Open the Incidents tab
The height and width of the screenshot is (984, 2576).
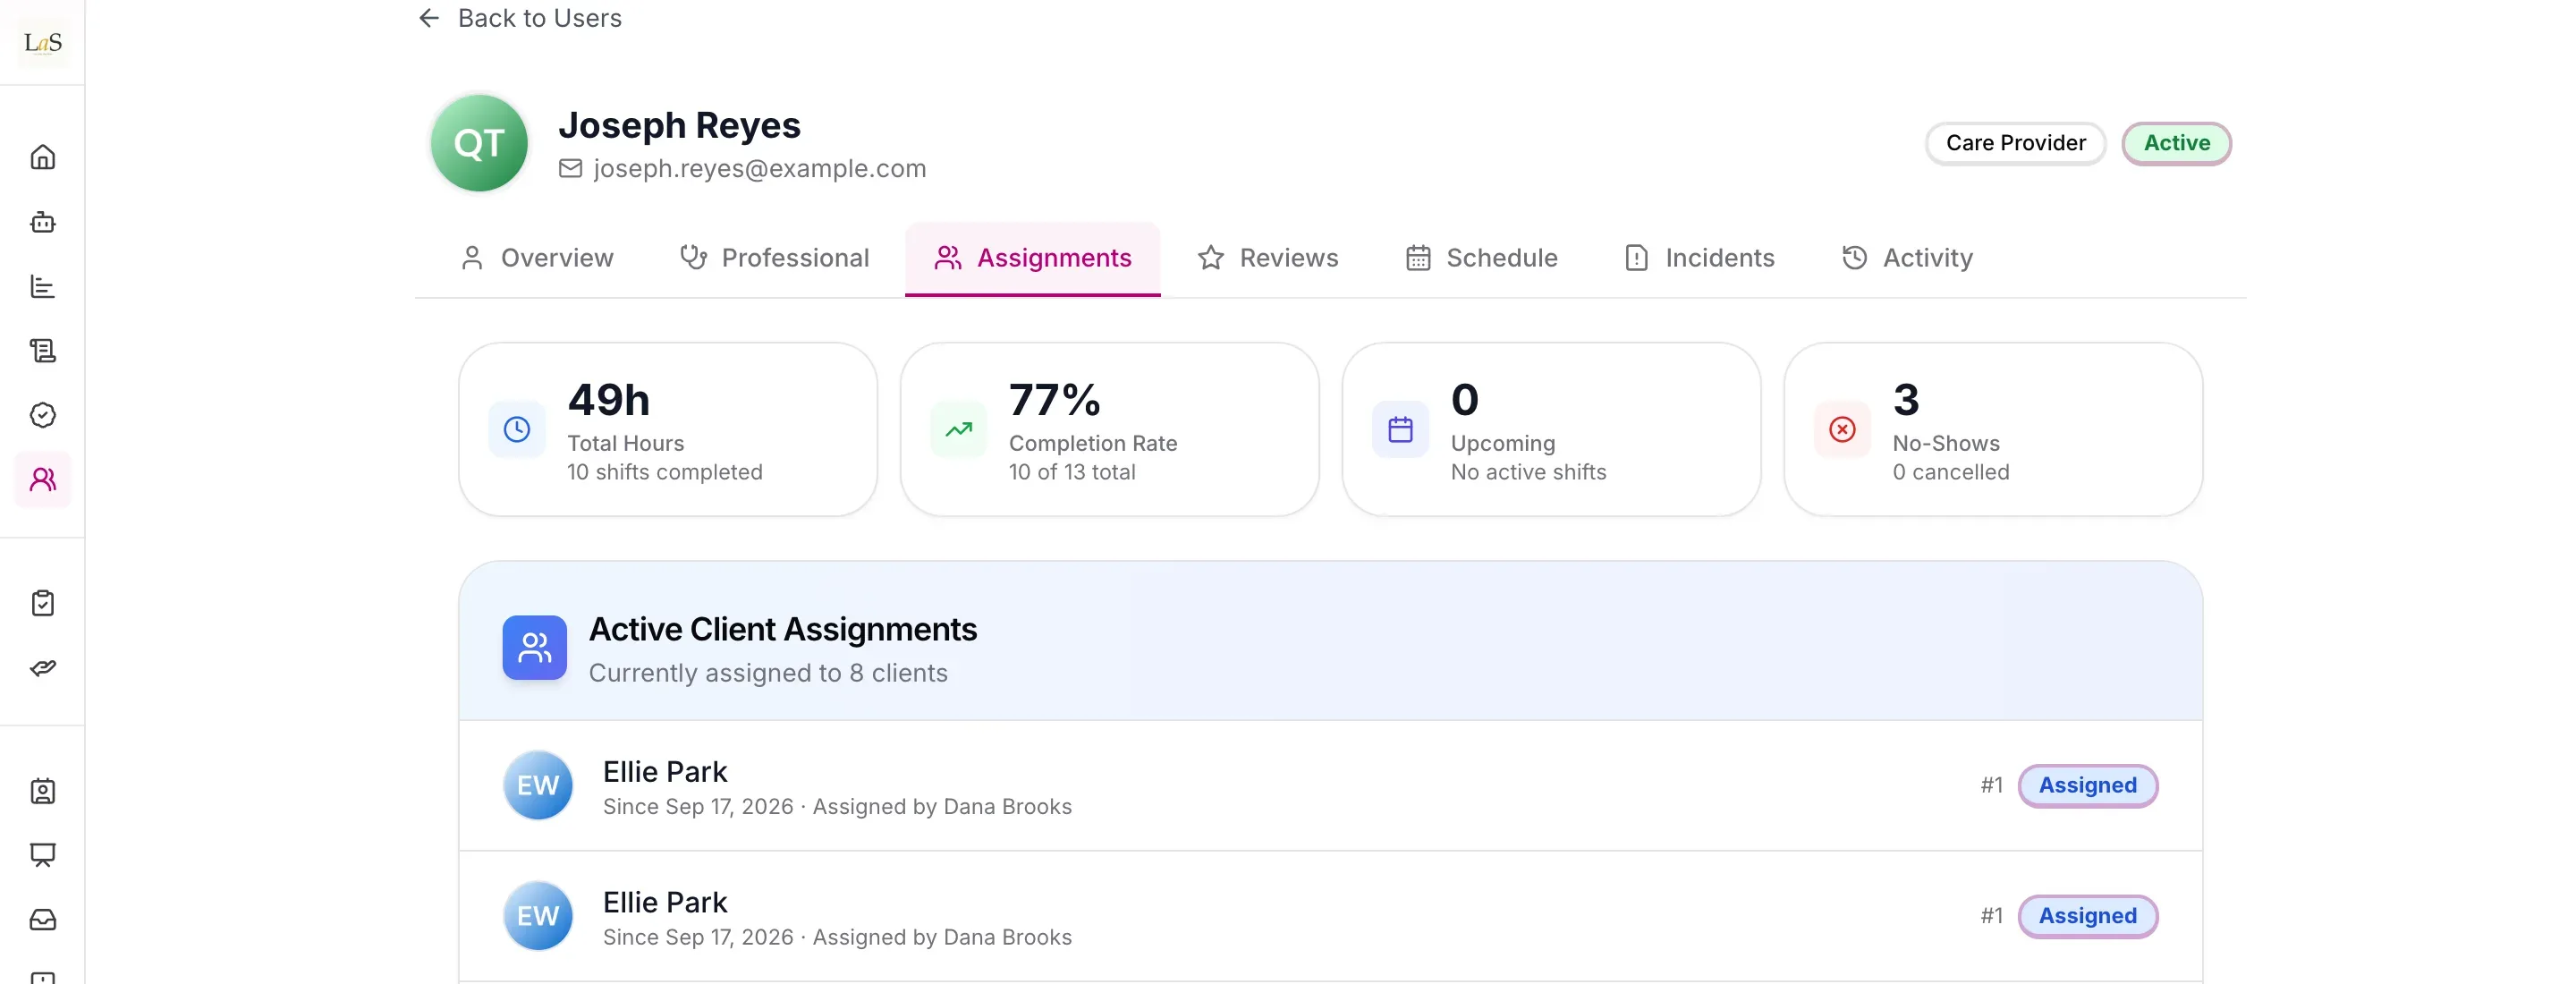[x=1700, y=258]
